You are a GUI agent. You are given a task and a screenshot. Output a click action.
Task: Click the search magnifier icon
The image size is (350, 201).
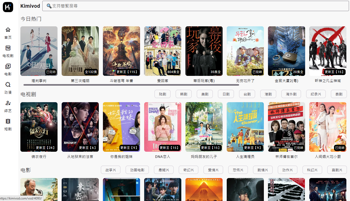49,6
